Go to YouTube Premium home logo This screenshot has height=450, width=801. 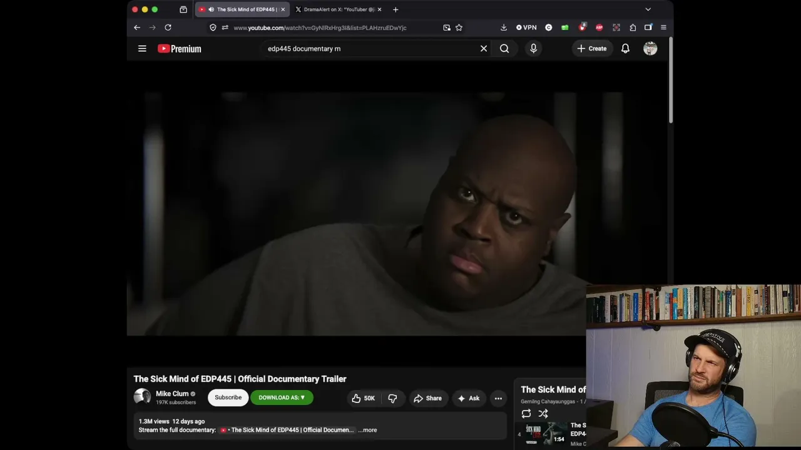pos(180,49)
